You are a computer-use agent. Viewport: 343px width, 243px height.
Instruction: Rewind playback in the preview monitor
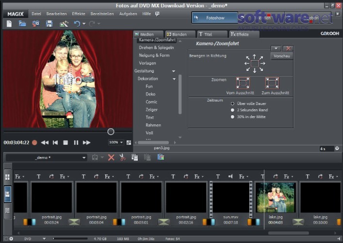(x=45, y=143)
